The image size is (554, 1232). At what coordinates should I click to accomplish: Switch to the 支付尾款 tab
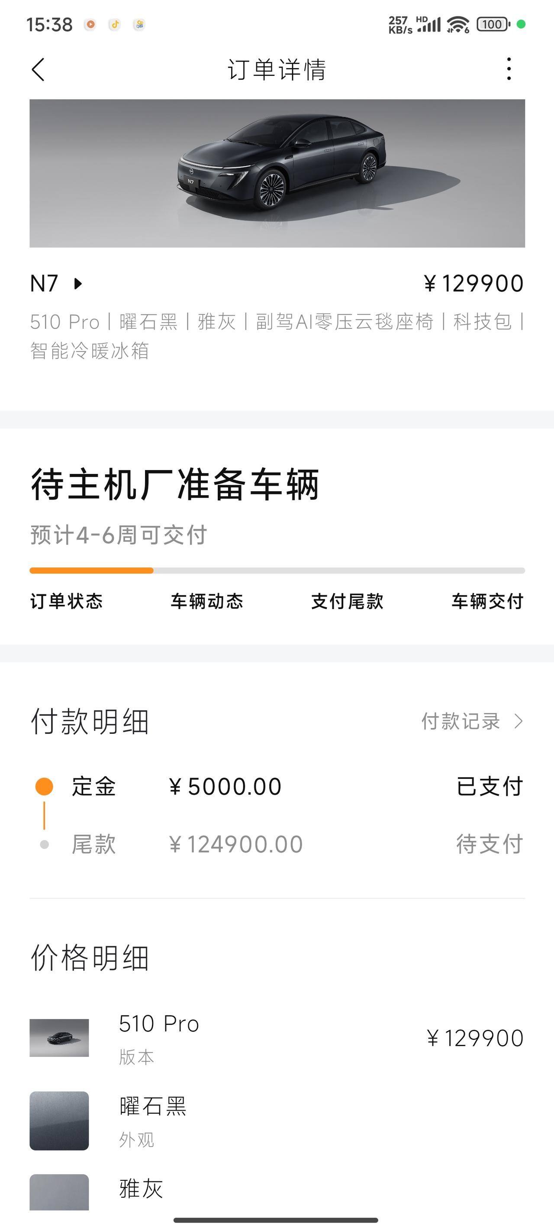coord(347,601)
